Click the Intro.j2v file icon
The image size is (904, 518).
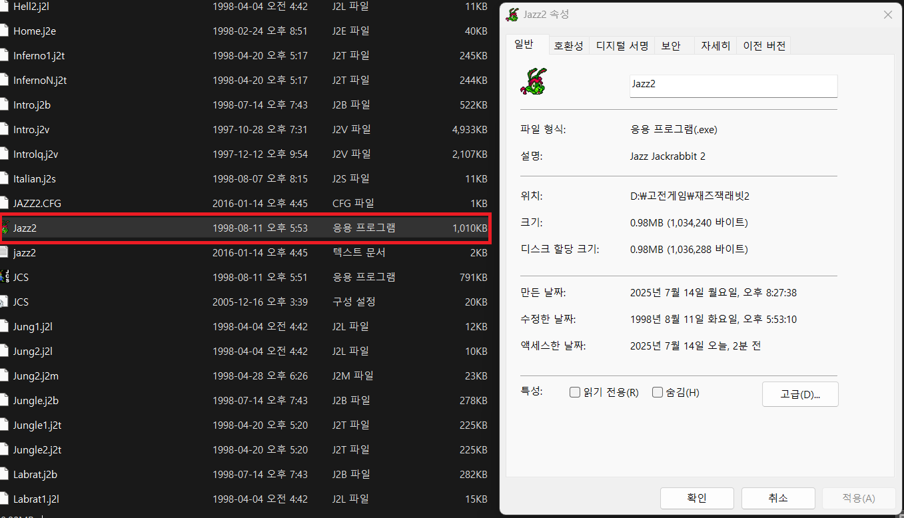[5, 129]
